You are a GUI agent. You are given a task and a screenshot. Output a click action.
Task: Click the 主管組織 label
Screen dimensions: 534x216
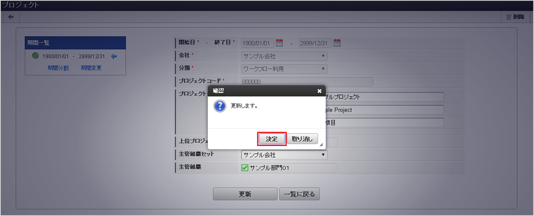click(190, 167)
